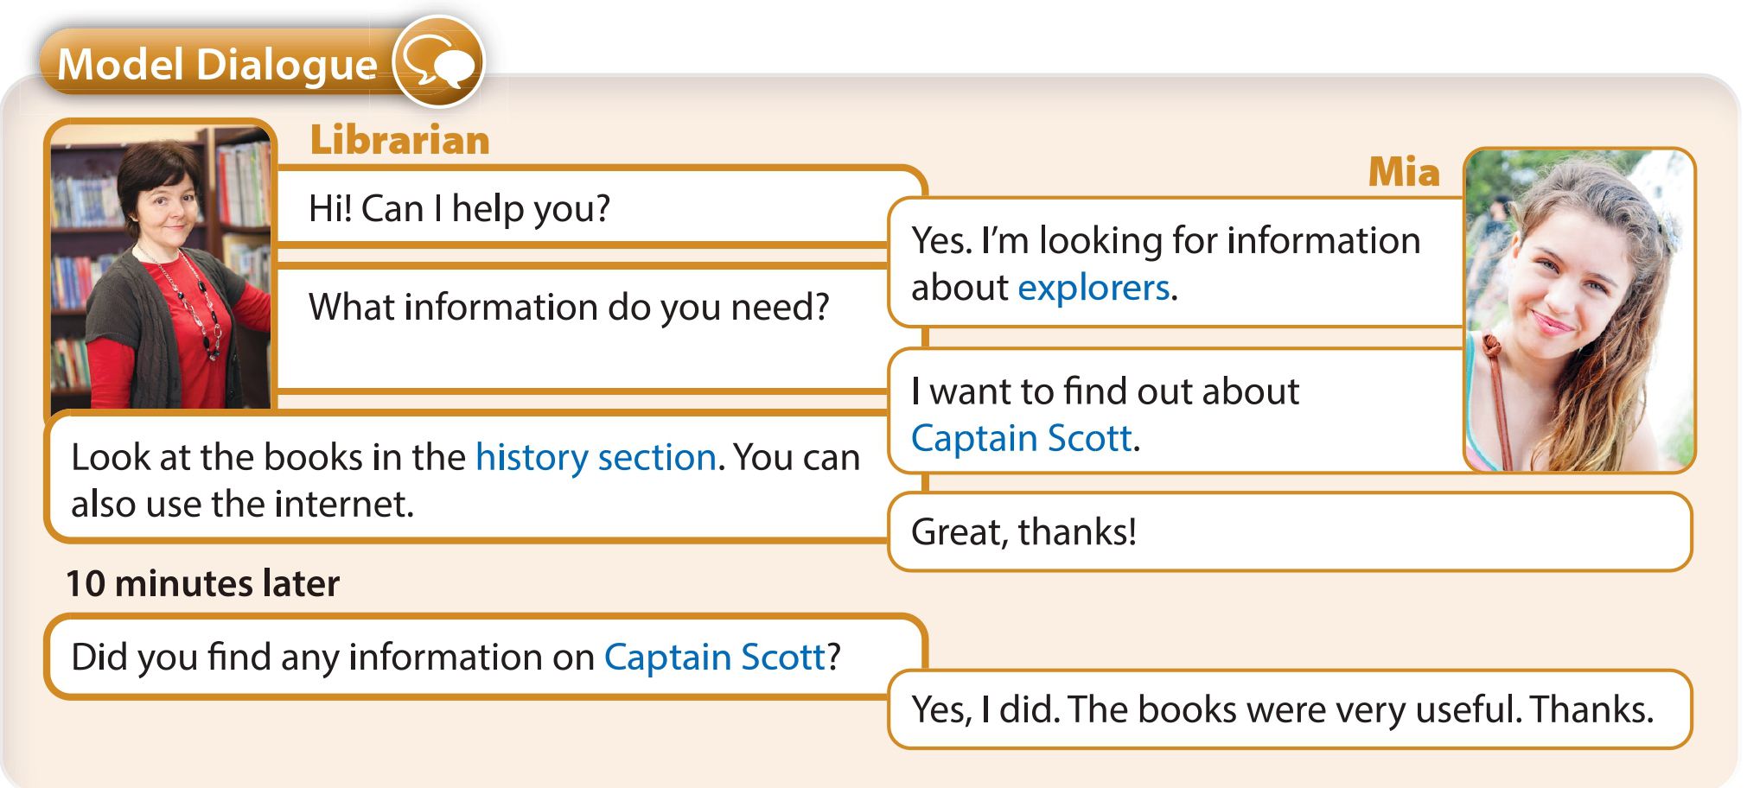Image resolution: width=1747 pixels, height=788 pixels.
Task: Click the blue 'history section' text
Action: pos(596,457)
